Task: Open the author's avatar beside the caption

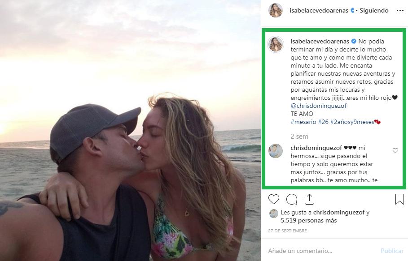Action: 276,44
